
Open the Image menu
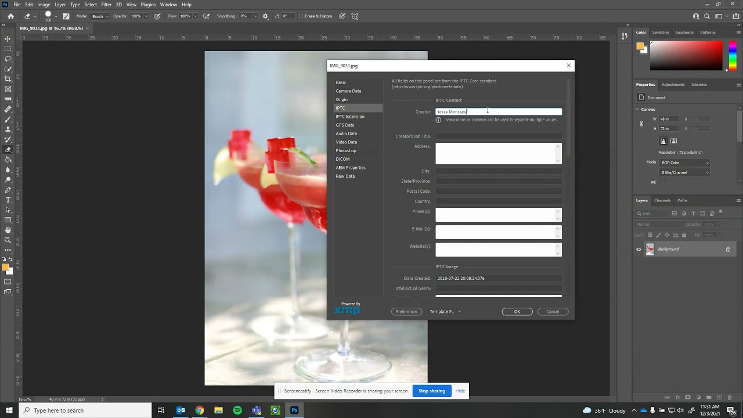tap(44, 5)
